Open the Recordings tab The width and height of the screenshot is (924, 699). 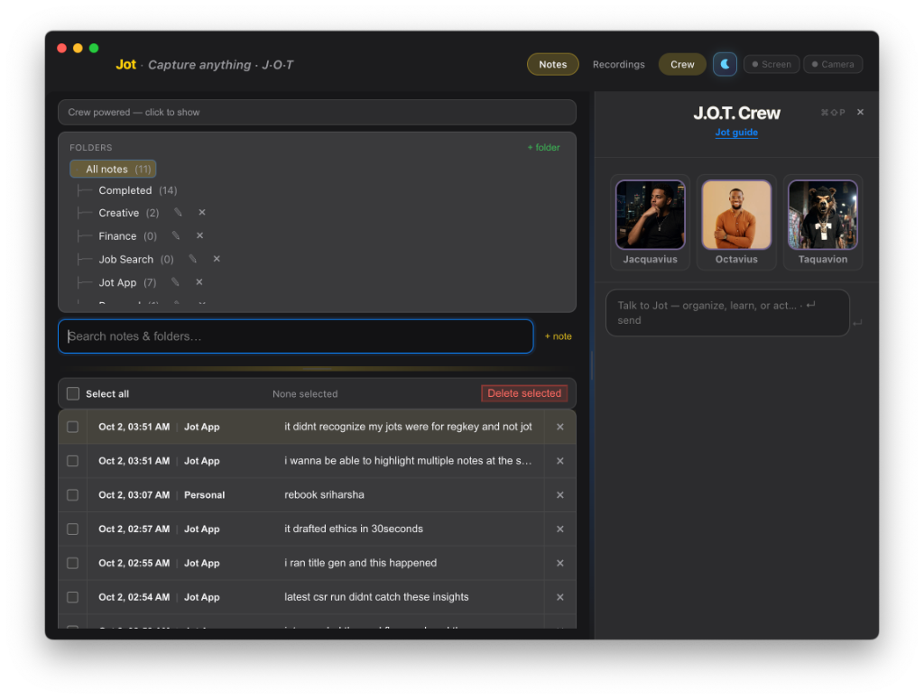click(x=618, y=64)
